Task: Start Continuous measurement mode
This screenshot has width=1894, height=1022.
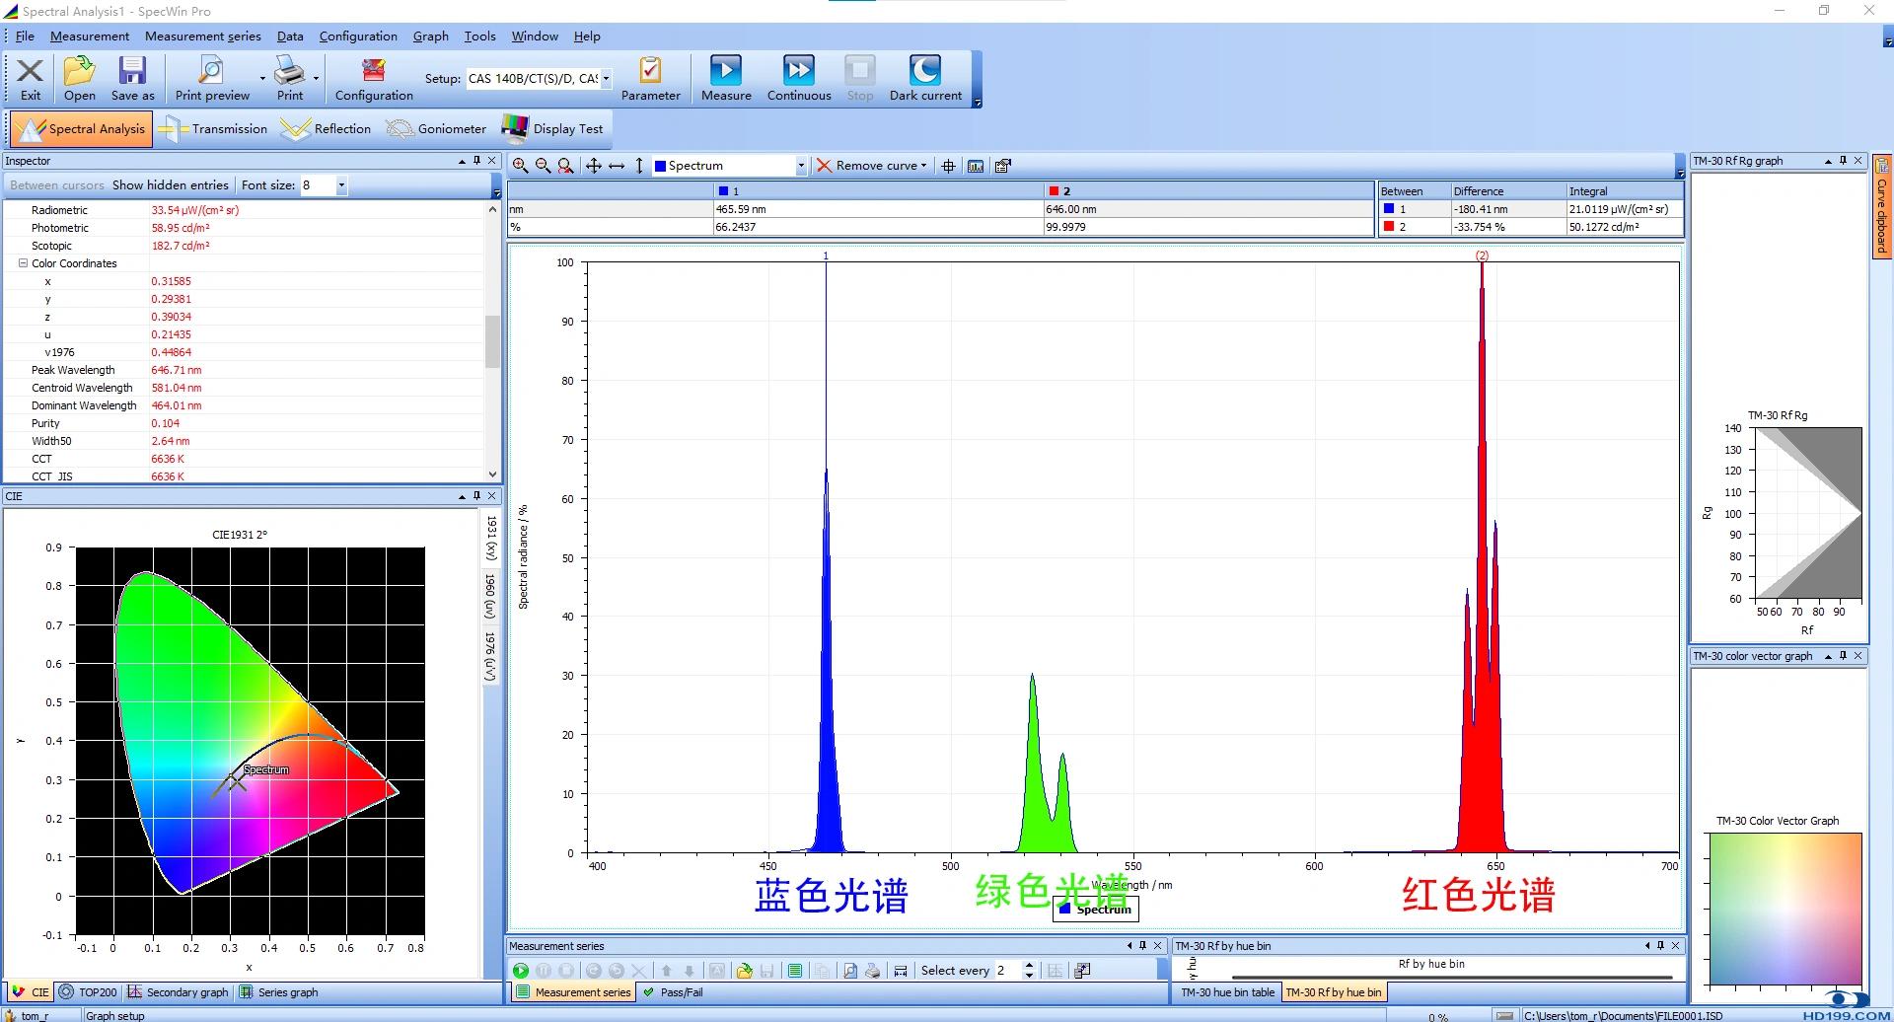Action: tap(798, 78)
